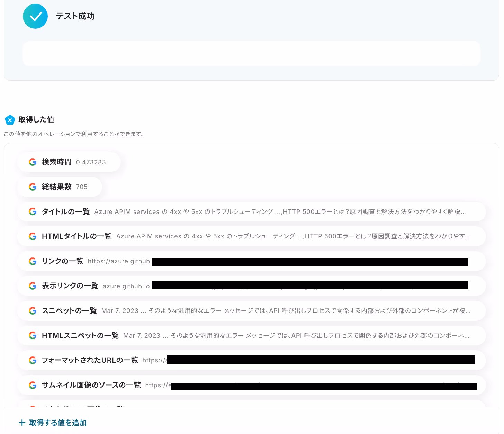Click the Google icon beside HTMLスニペットの一覧
504x434 pixels.
point(33,335)
